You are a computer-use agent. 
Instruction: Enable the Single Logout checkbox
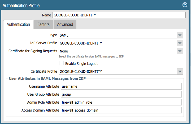tap(61, 63)
